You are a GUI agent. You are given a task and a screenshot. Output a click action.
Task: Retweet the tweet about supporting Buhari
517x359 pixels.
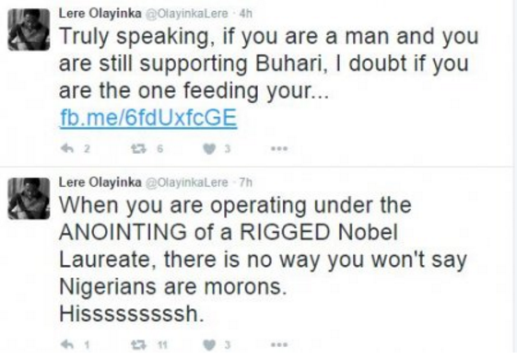(x=138, y=149)
